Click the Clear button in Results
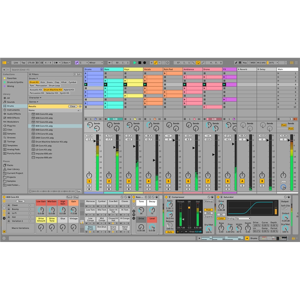 73,106
